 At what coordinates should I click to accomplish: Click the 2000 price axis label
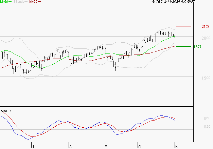[x=206, y=38]
